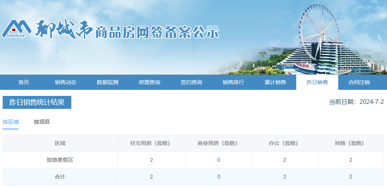Switch to the 按区域 tab
Viewport: 387px width, 188px height.
click(x=11, y=122)
